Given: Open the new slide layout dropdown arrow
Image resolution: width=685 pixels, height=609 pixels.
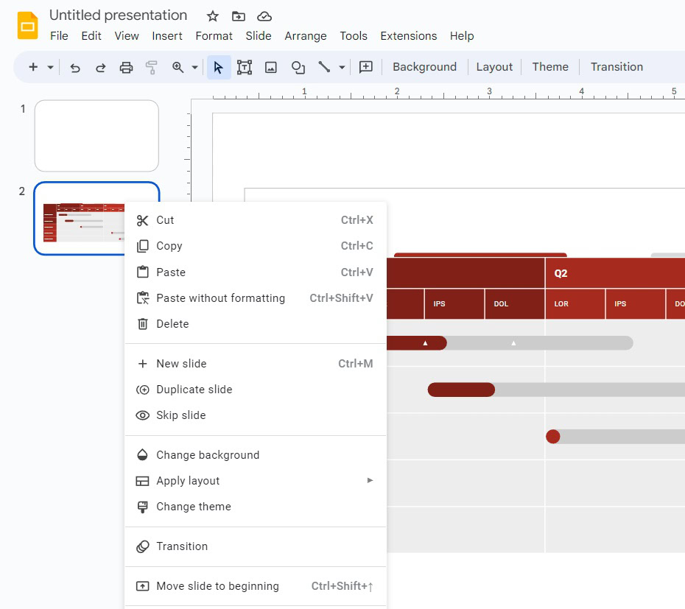Looking at the screenshot, I should pos(50,67).
